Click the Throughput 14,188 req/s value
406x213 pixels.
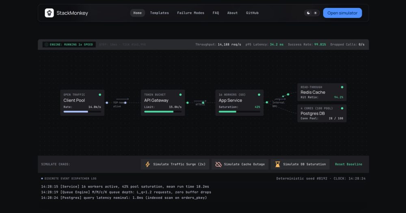pos(229,45)
